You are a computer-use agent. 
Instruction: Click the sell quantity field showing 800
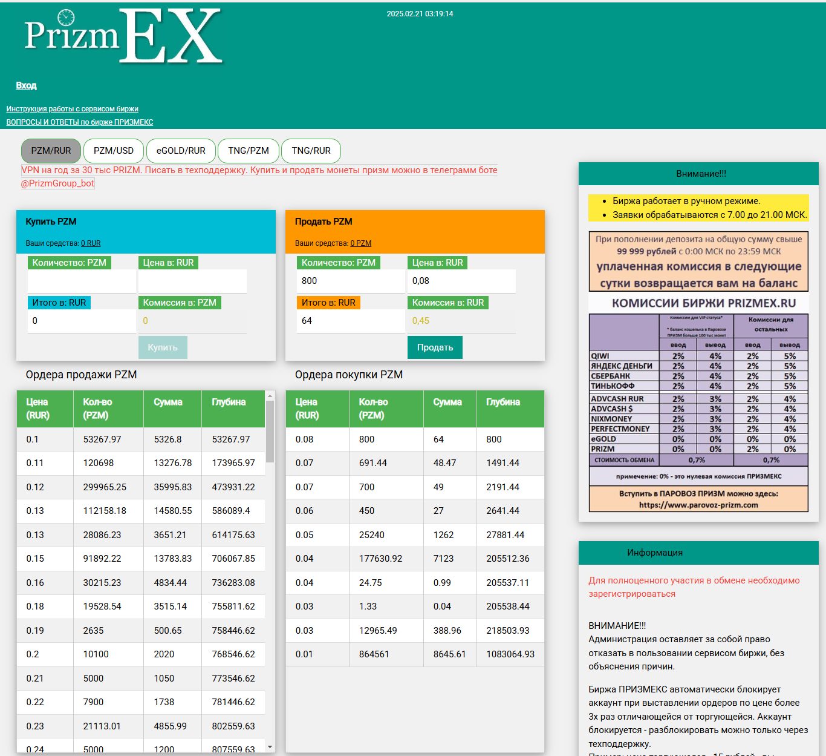351,281
